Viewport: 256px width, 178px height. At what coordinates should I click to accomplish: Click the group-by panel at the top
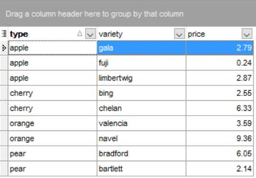coord(128,13)
